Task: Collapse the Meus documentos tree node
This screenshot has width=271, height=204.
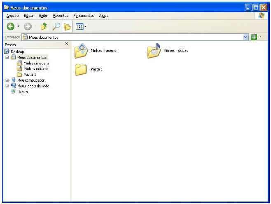Action: click(x=7, y=58)
